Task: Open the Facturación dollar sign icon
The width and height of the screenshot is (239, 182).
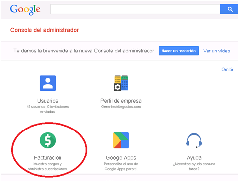Action: pyautogui.click(x=48, y=140)
